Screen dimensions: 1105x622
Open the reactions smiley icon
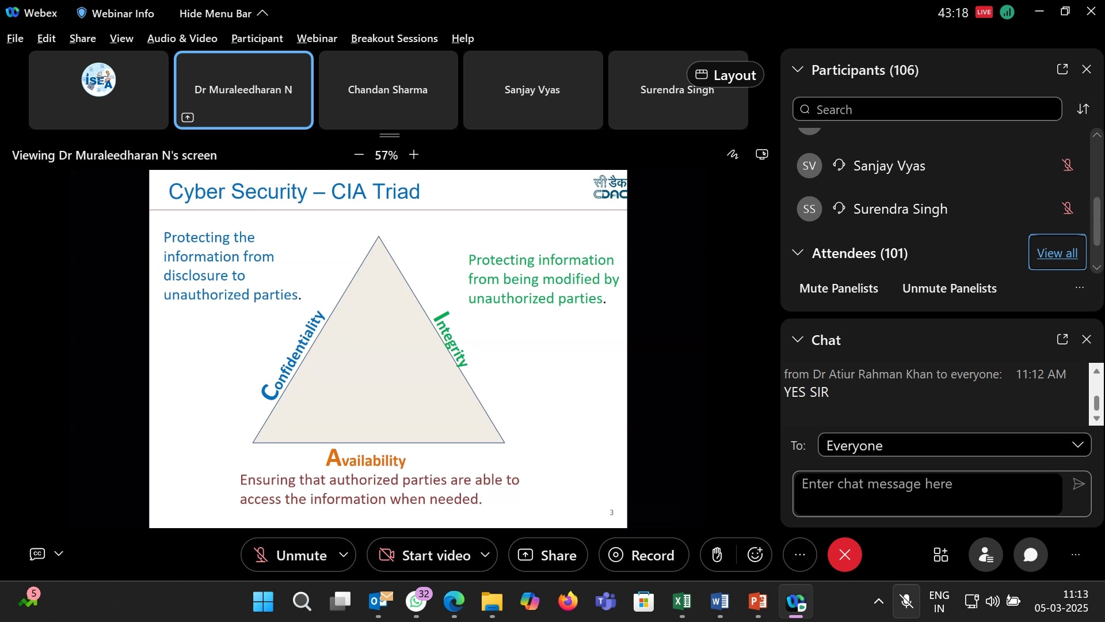pos(755,555)
